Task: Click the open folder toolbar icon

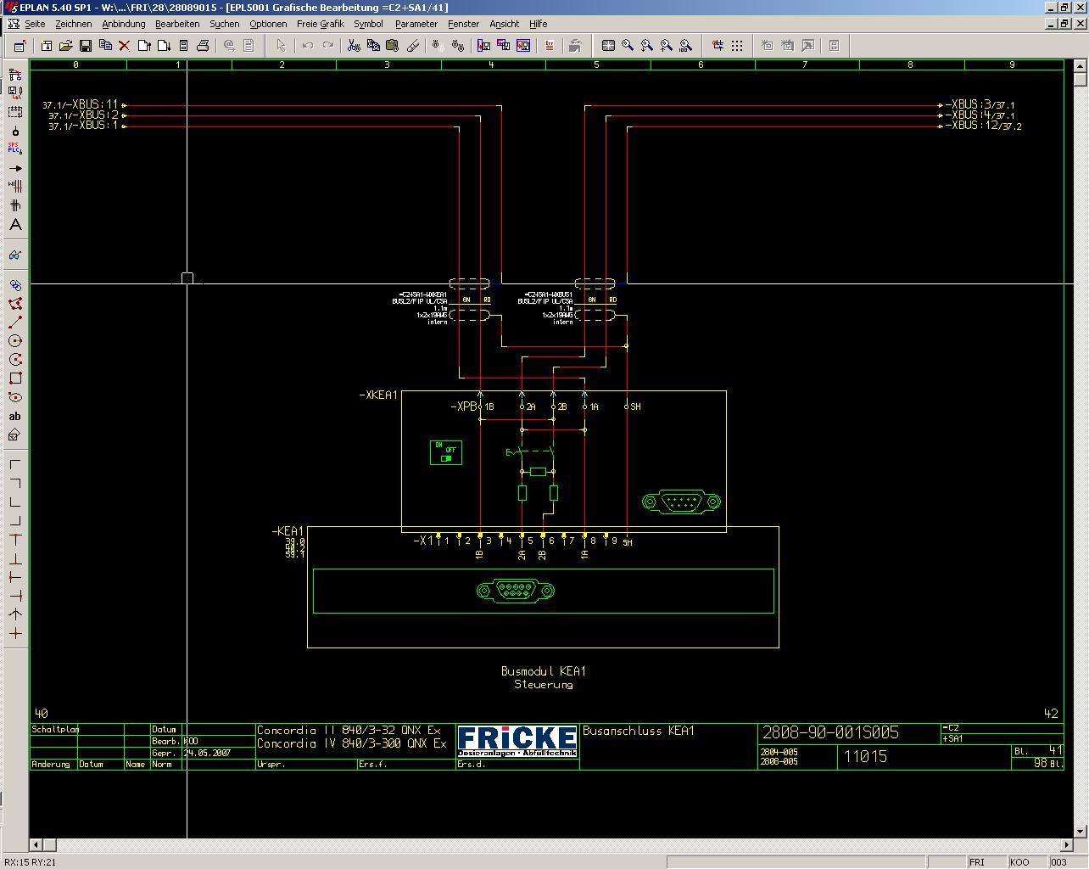Action: pos(65,46)
